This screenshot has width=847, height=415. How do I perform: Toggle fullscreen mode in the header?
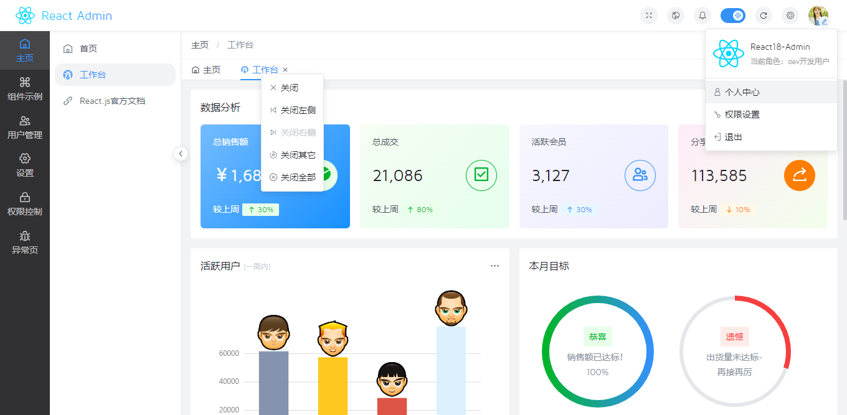[x=649, y=15]
